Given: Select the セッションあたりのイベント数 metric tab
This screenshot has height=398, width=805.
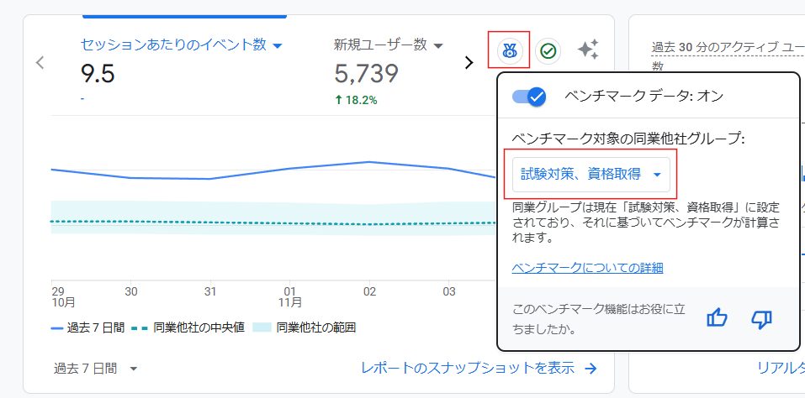Looking at the screenshot, I should pos(172,45).
